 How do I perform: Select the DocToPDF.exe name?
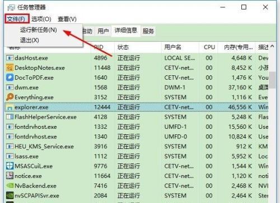coord(34,78)
